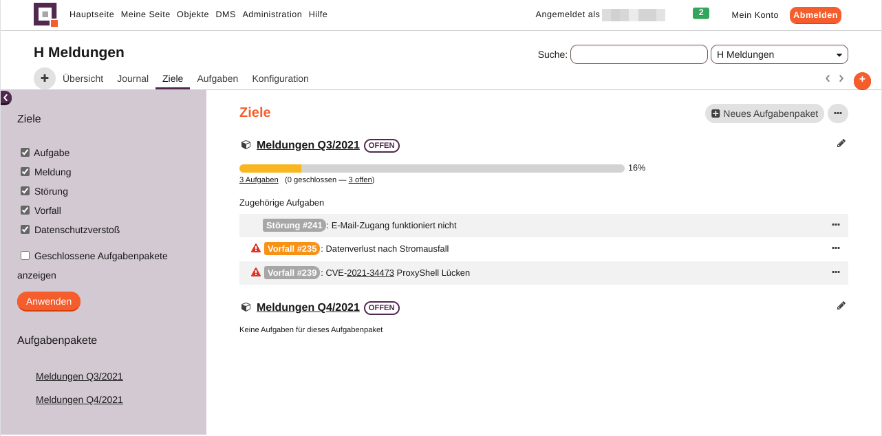Click the pencil icon for Meldungen Q4/2021
882x436 pixels.
[x=841, y=306]
